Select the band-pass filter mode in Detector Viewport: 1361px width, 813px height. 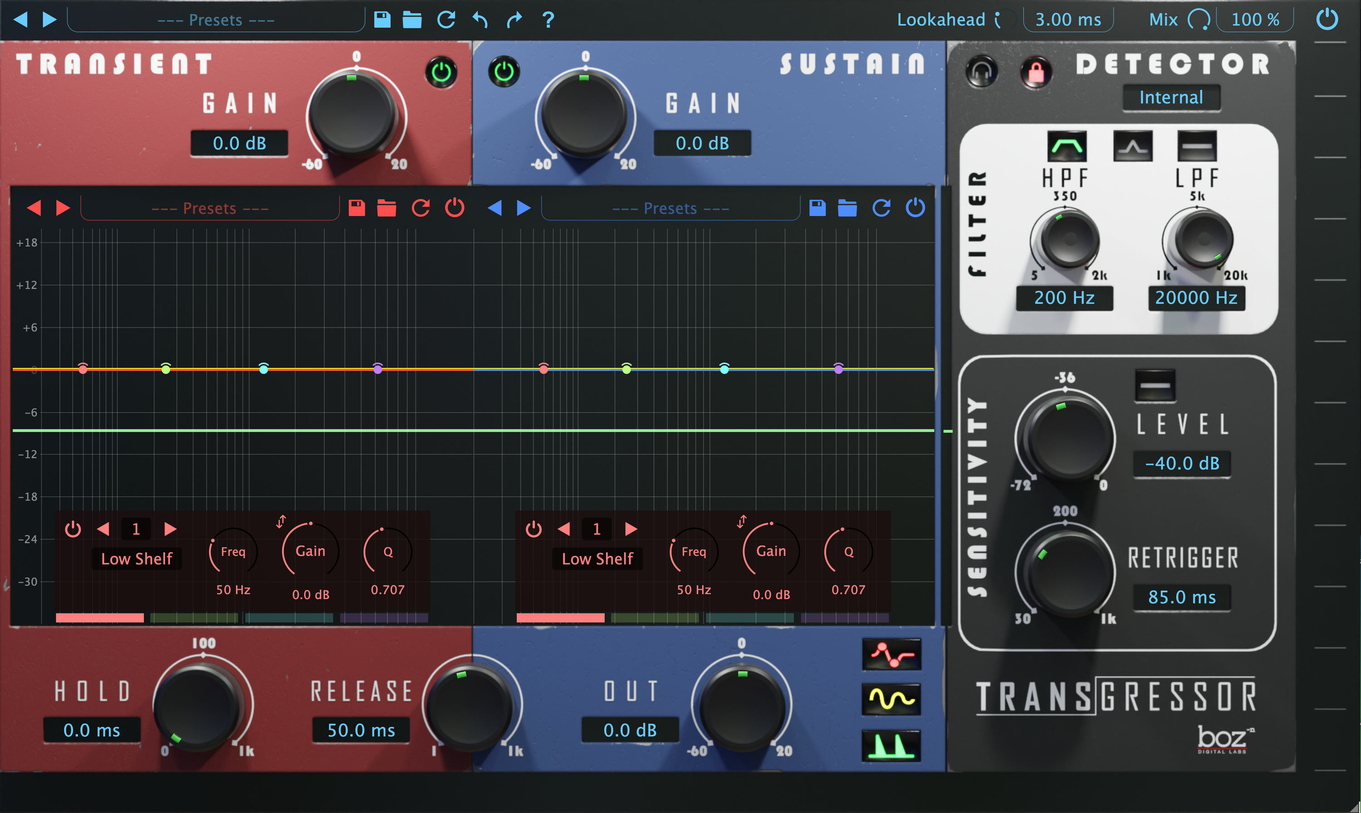click(x=1132, y=146)
